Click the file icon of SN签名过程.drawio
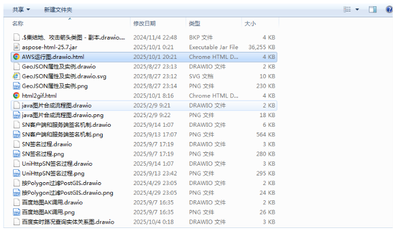 16,144
